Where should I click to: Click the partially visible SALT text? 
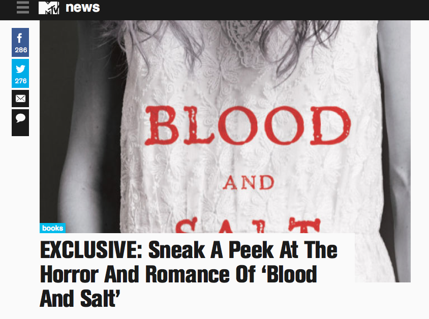point(249,225)
